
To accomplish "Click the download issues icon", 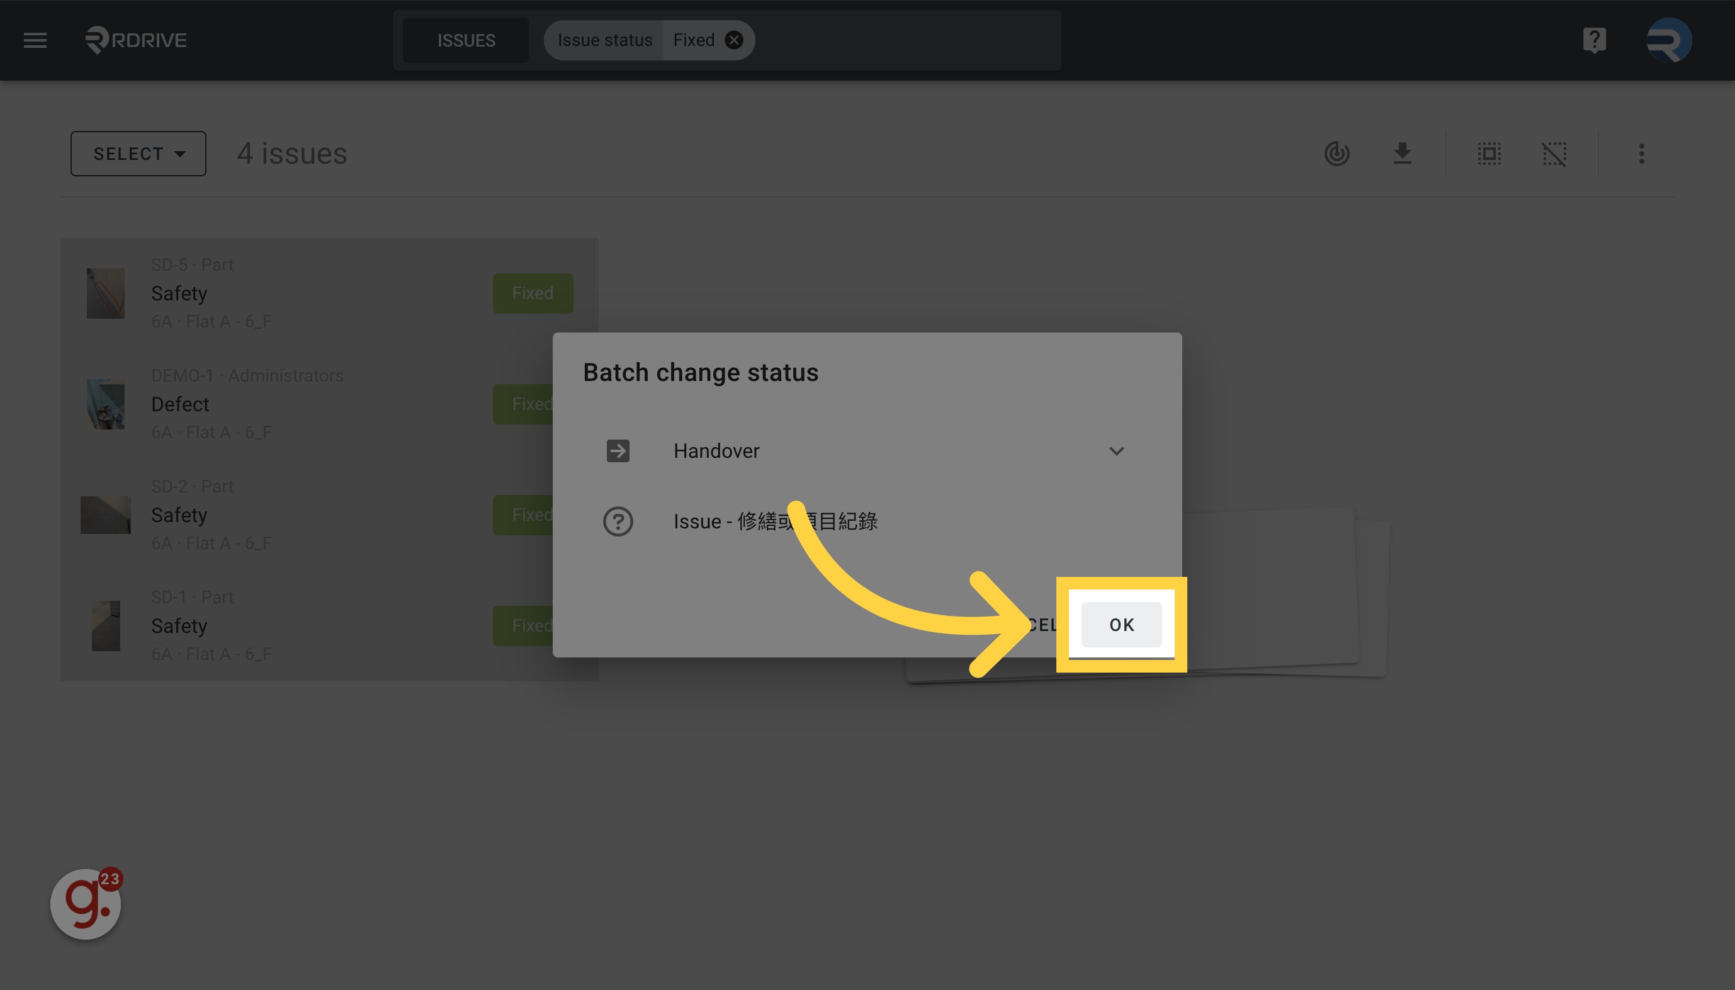I will click(1402, 154).
